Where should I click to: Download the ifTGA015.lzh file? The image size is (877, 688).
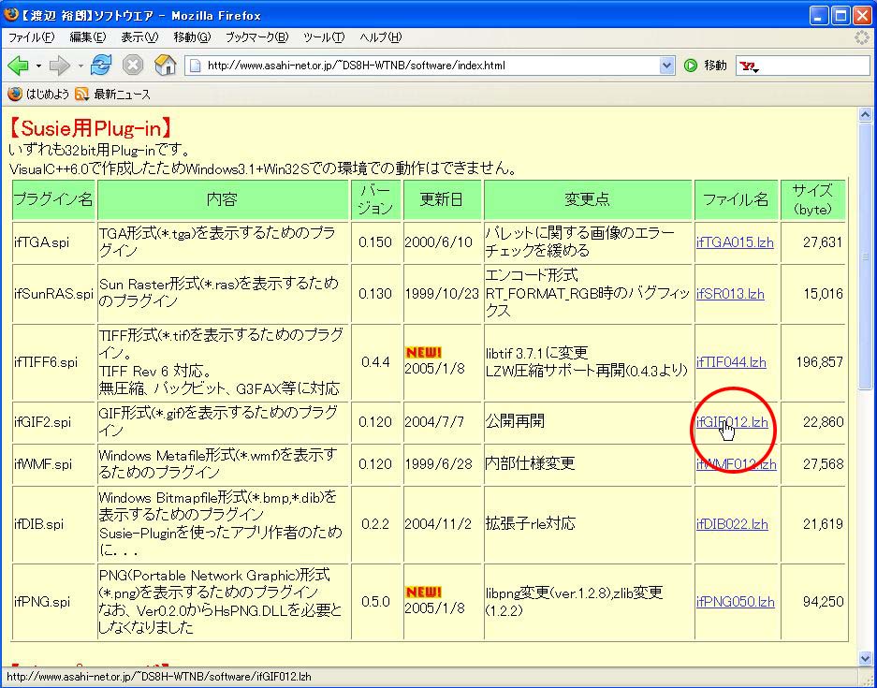click(x=735, y=242)
